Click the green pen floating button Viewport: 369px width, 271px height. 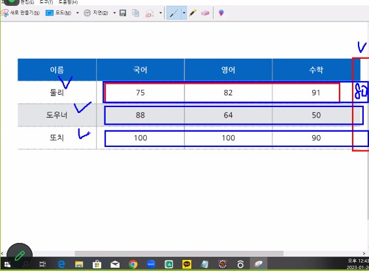click(20, 256)
